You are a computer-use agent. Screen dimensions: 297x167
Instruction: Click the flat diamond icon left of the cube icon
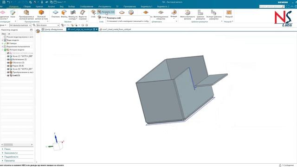coord(122,13)
